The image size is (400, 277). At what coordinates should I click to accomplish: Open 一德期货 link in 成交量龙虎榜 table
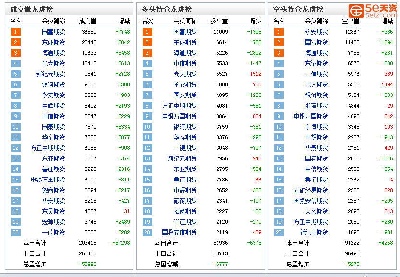point(53,232)
